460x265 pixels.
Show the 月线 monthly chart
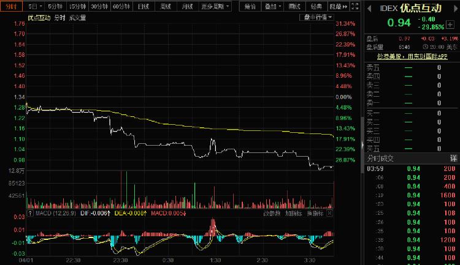[x=187, y=6]
